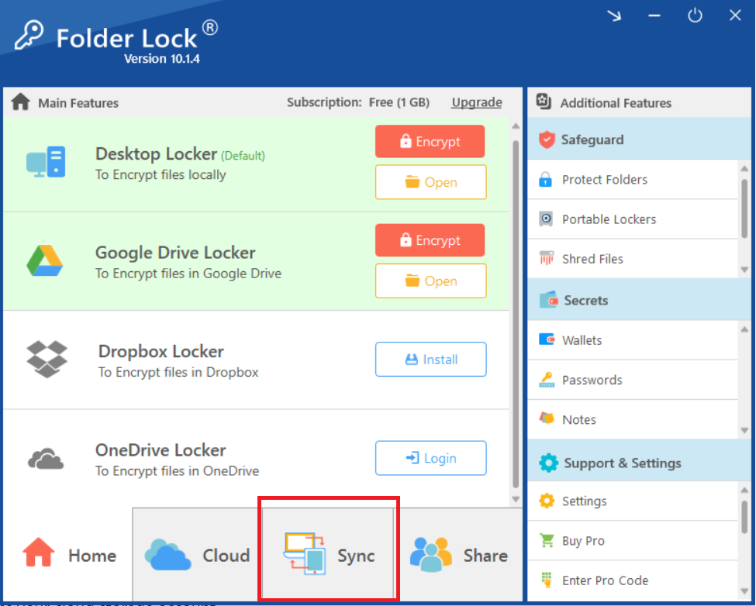
Task: Click Support list scroll down arrow
Action: coord(744,591)
